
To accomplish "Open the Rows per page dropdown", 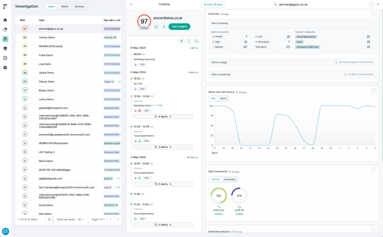I will click(81, 220).
